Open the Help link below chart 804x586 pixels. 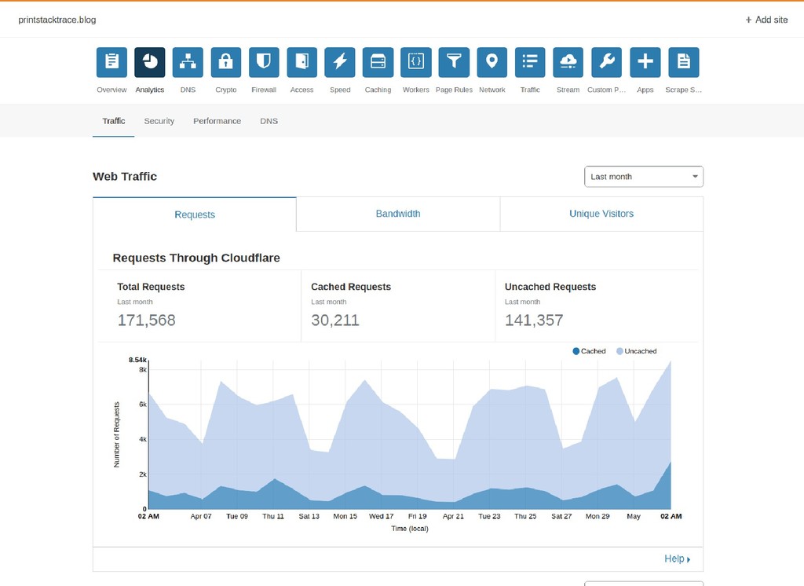click(677, 559)
